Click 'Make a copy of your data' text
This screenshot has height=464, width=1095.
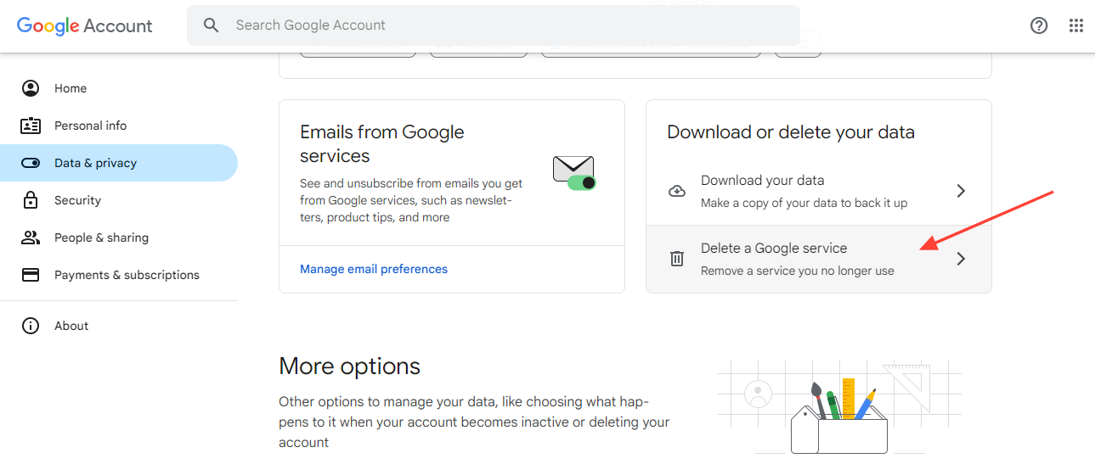(804, 203)
